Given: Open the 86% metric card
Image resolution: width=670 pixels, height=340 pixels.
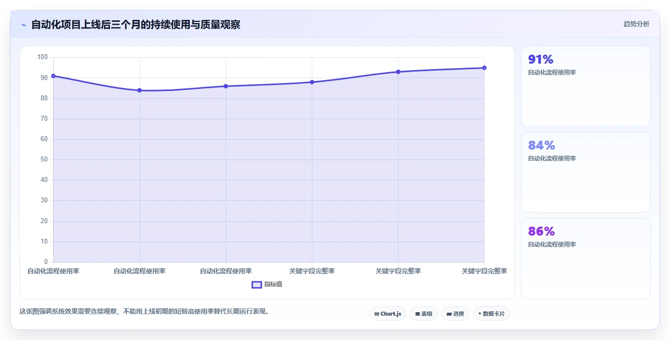Looking at the screenshot, I should coord(586,258).
